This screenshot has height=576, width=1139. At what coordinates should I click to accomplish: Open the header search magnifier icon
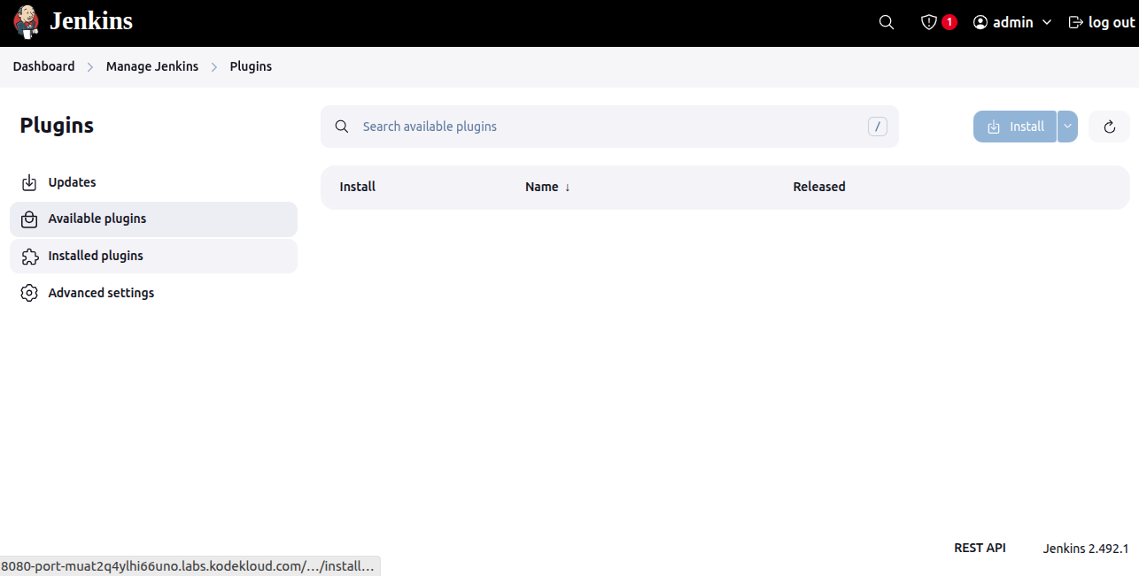[x=887, y=22]
